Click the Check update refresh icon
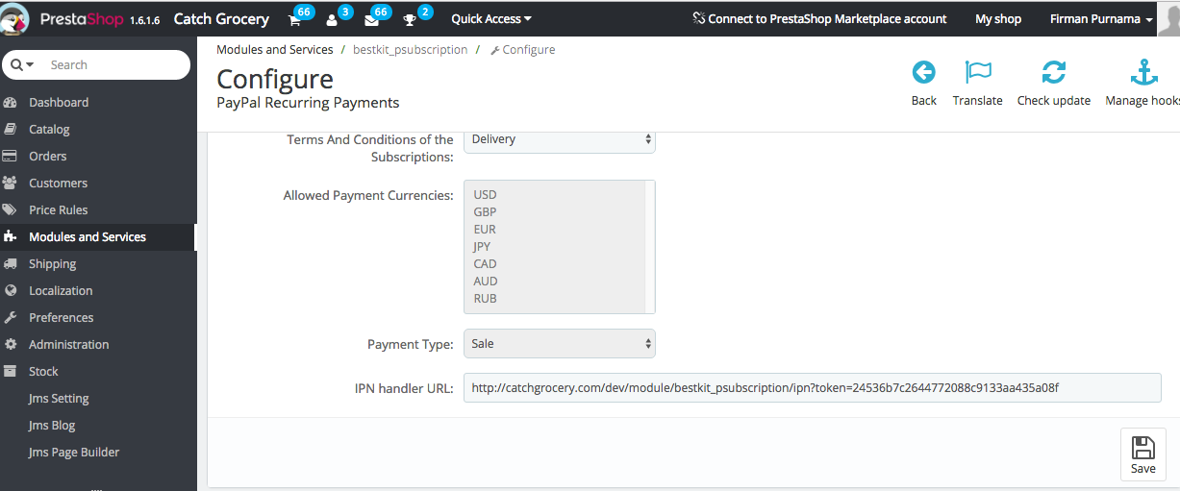Screen dimensions: 1180x491 (x=1054, y=72)
